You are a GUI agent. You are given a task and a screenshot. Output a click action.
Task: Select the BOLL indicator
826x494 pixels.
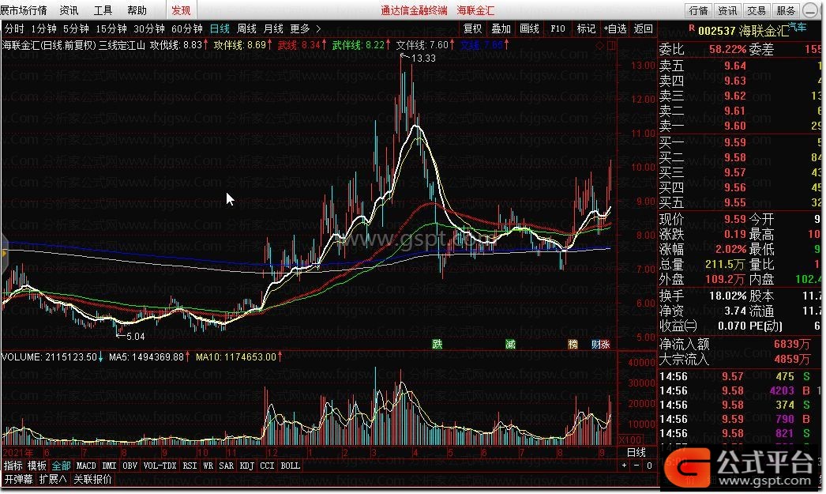click(291, 466)
